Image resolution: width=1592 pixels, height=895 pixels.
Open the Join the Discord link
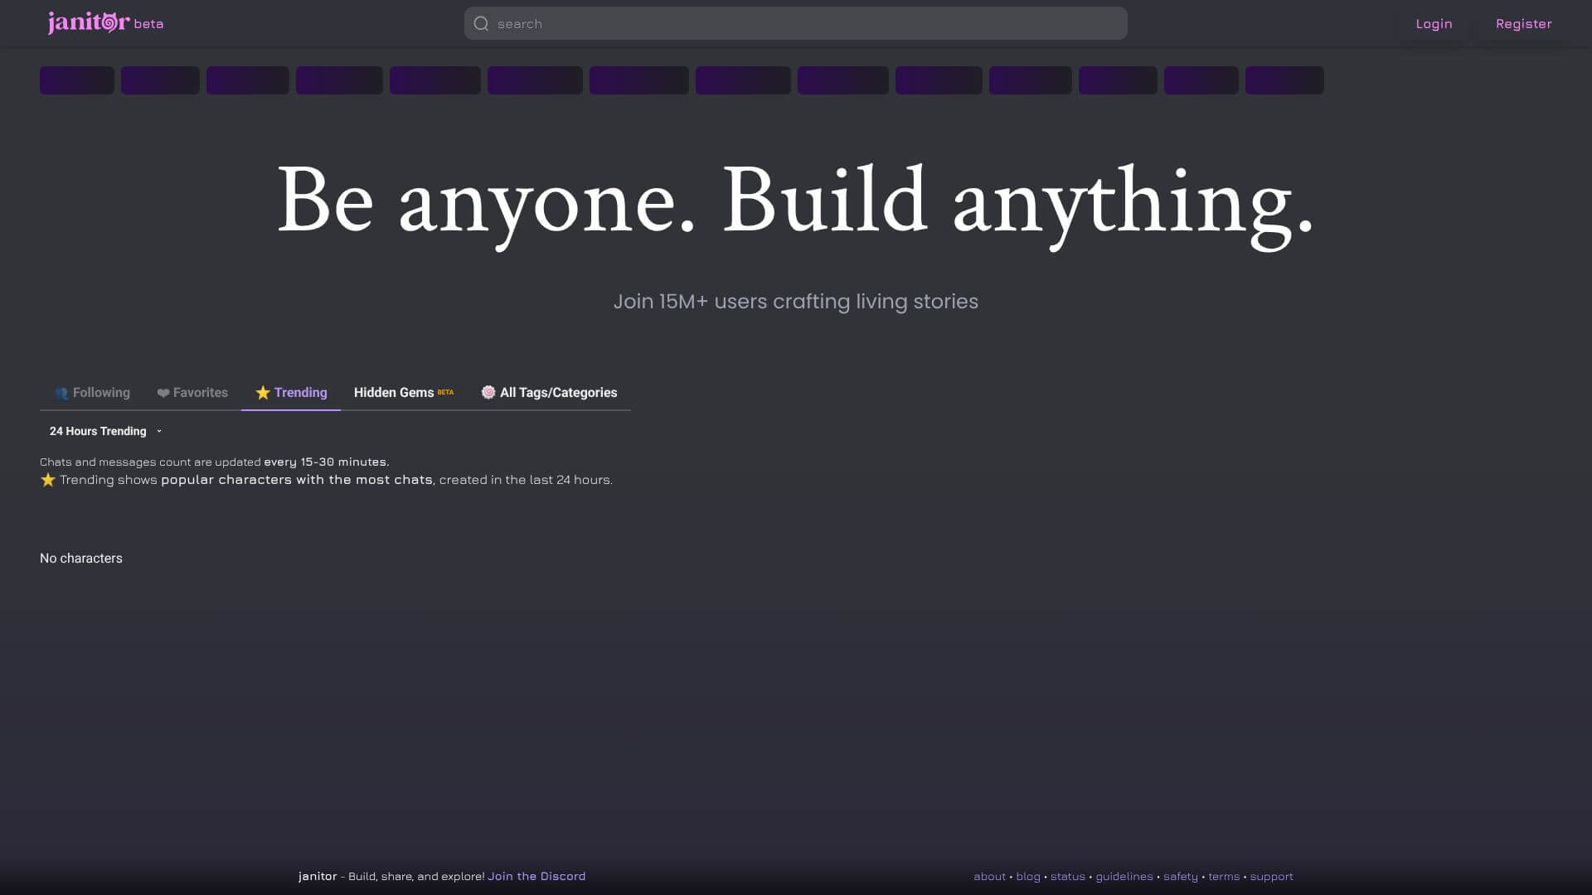tap(536, 876)
